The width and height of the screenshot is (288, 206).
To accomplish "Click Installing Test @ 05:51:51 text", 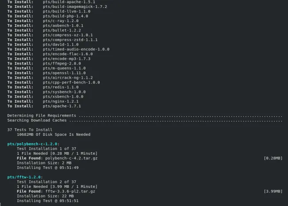I will point(48,201).
